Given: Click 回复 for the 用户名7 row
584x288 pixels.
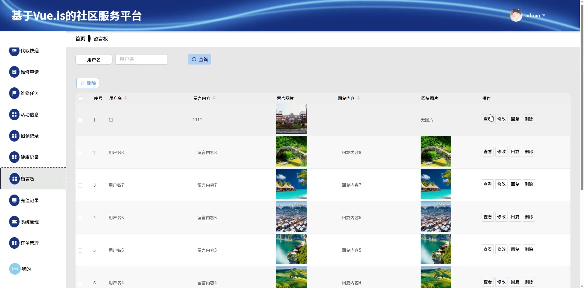Looking at the screenshot, I should 515,184.
